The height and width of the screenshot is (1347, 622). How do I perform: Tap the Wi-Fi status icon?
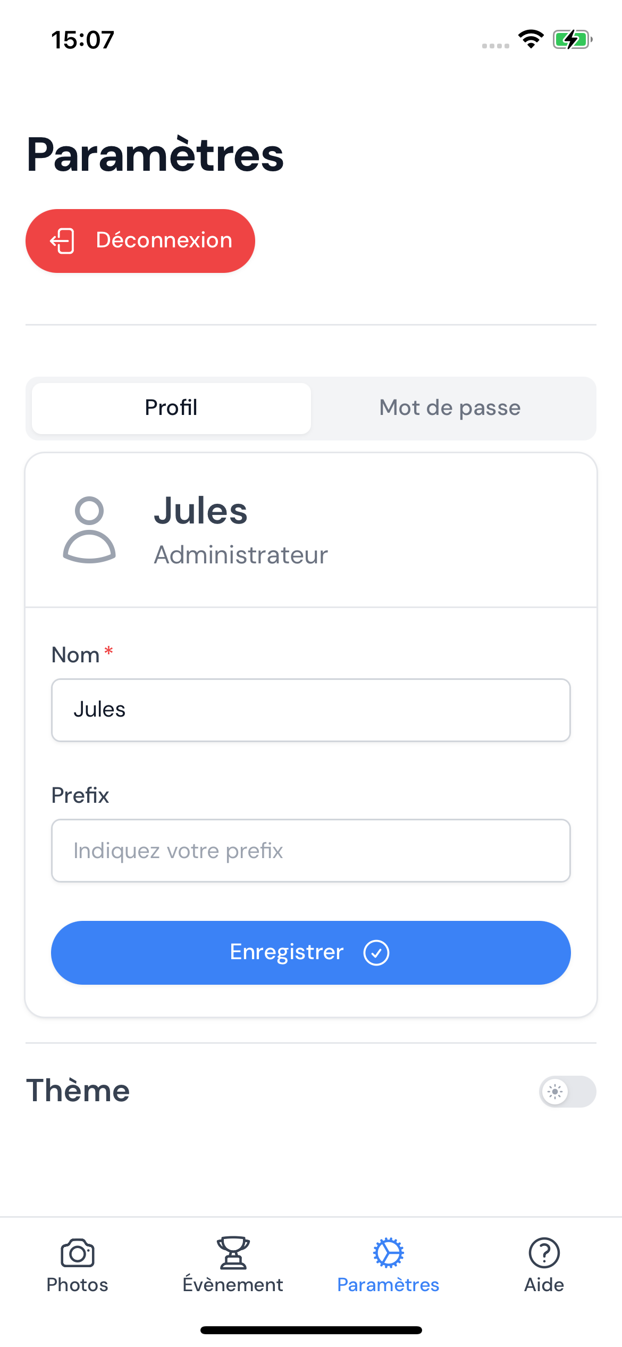coord(531,39)
